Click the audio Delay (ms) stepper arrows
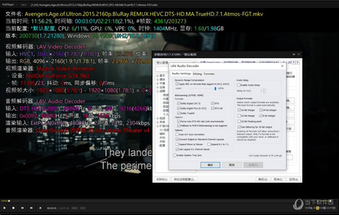Image resolution: width=339 pixels, height=215 pixels. [264, 91]
